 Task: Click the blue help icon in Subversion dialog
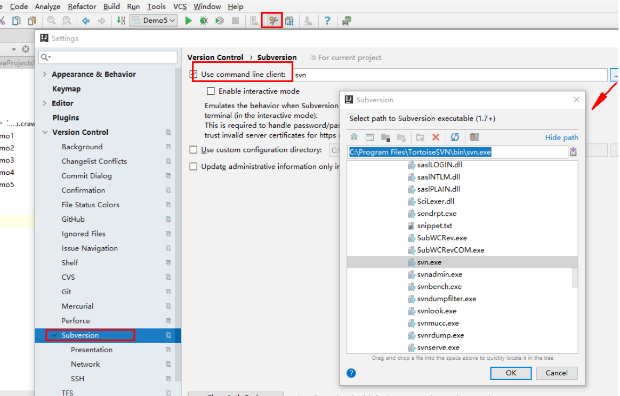pyautogui.click(x=351, y=373)
